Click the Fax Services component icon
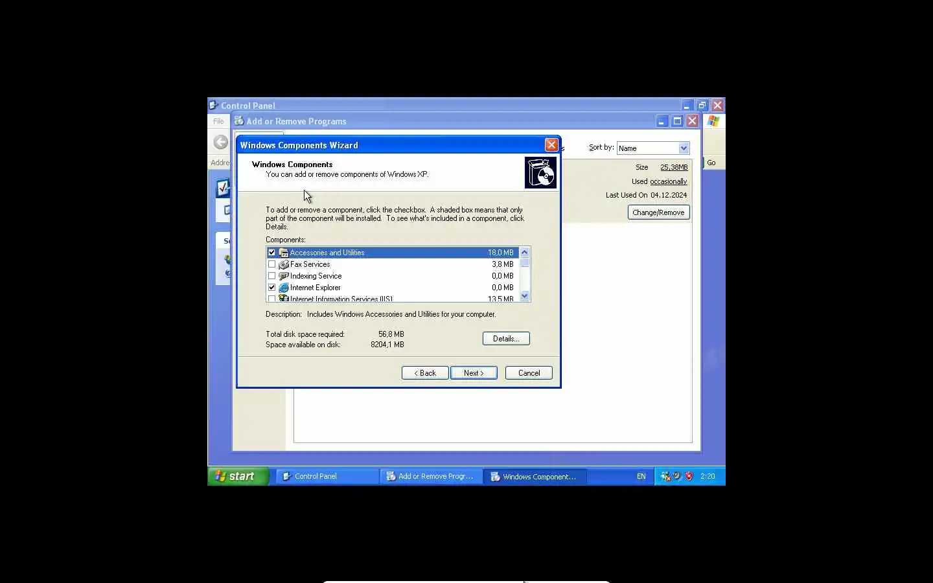Image resolution: width=933 pixels, height=583 pixels. [x=284, y=264]
